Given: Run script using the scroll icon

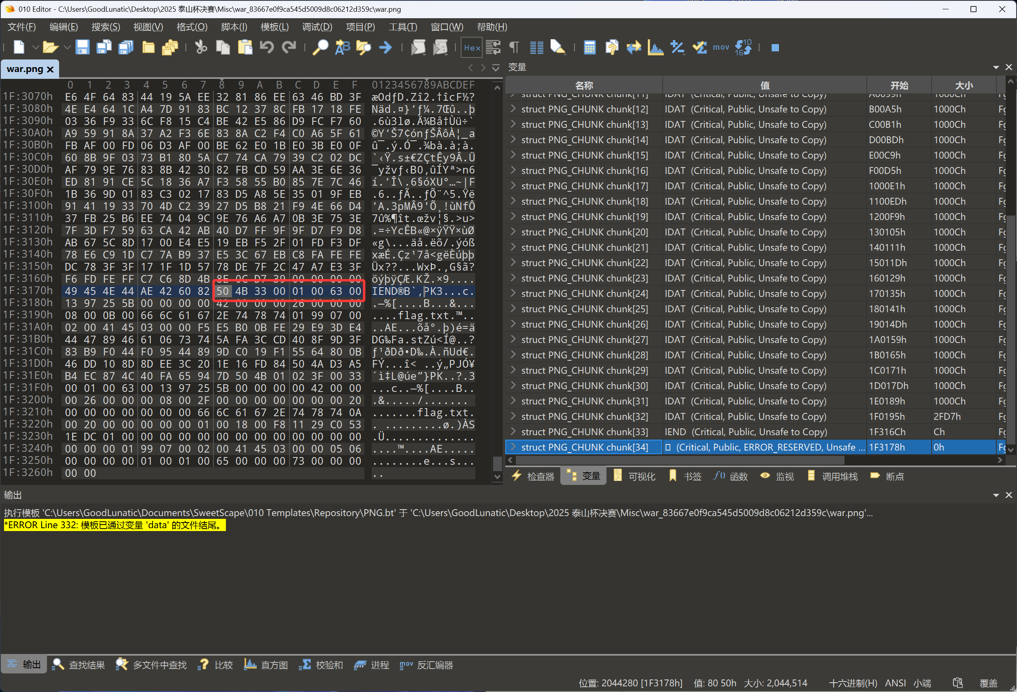Looking at the screenshot, I should (418, 47).
